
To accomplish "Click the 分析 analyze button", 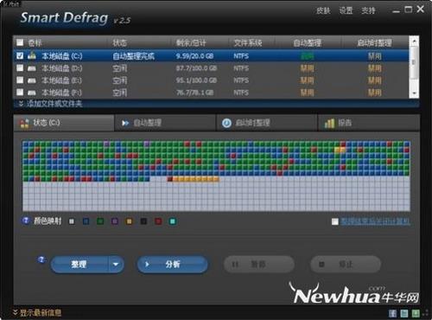I will (172, 264).
